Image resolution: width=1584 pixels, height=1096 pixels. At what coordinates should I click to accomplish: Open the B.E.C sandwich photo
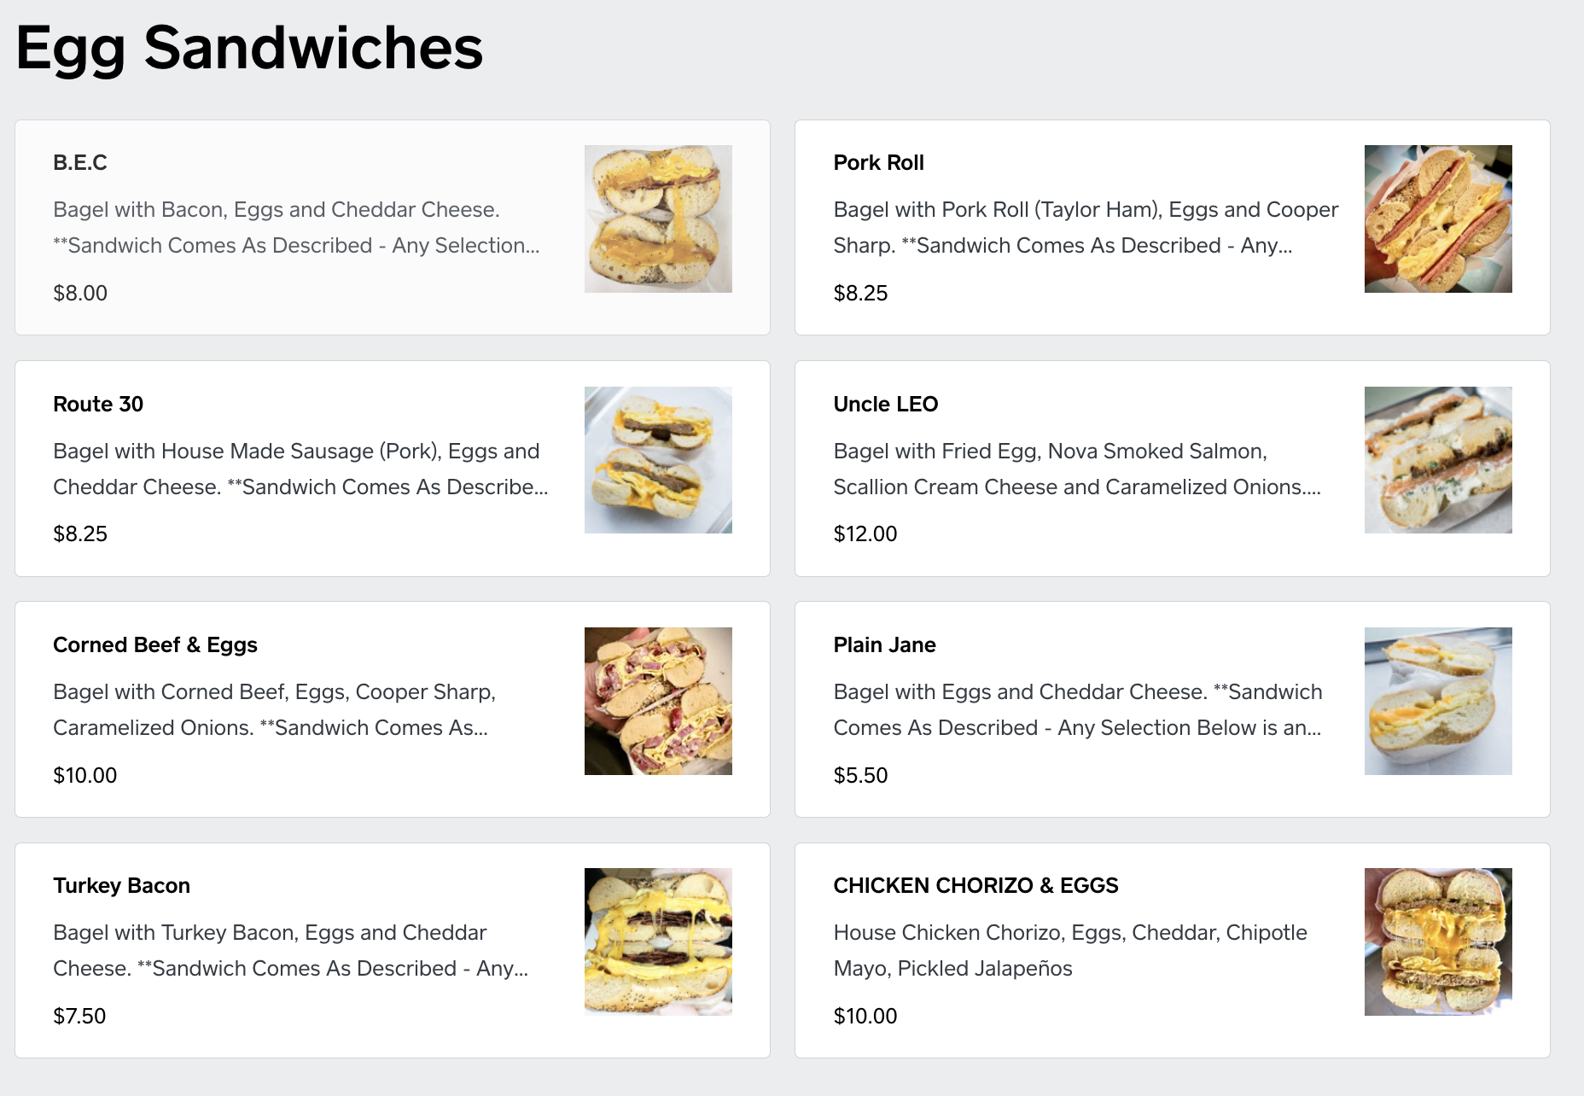point(658,219)
